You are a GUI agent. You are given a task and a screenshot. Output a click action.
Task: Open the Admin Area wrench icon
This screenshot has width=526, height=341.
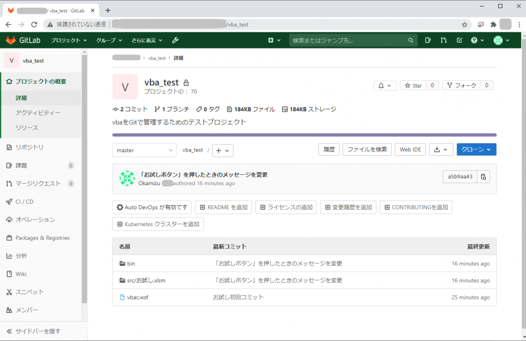point(174,39)
